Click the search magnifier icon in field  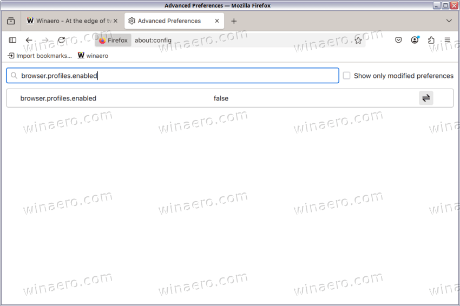coord(14,76)
